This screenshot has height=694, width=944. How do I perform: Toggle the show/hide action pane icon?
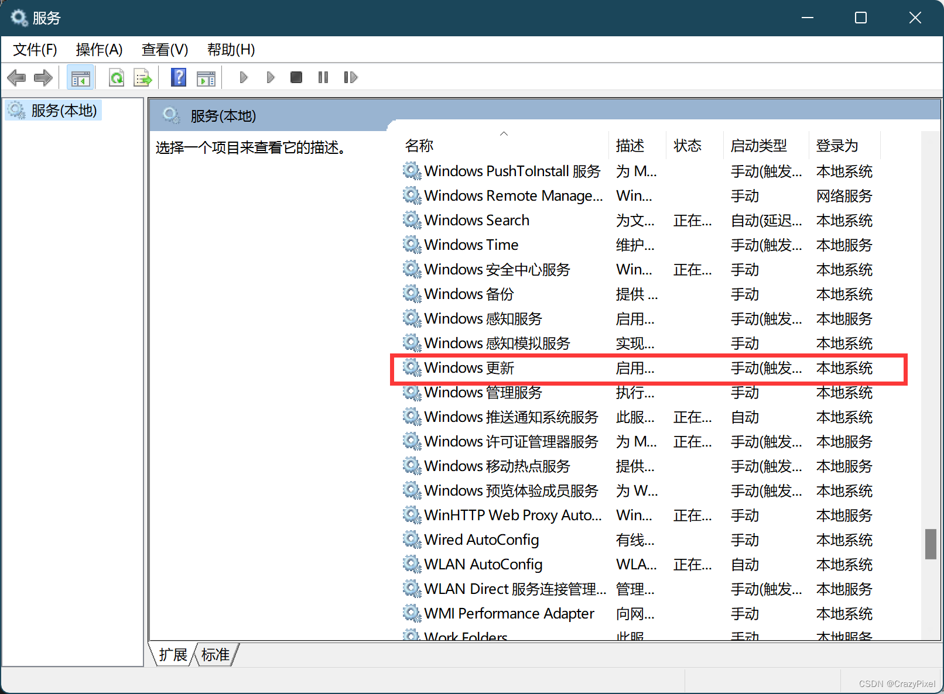(x=206, y=78)
